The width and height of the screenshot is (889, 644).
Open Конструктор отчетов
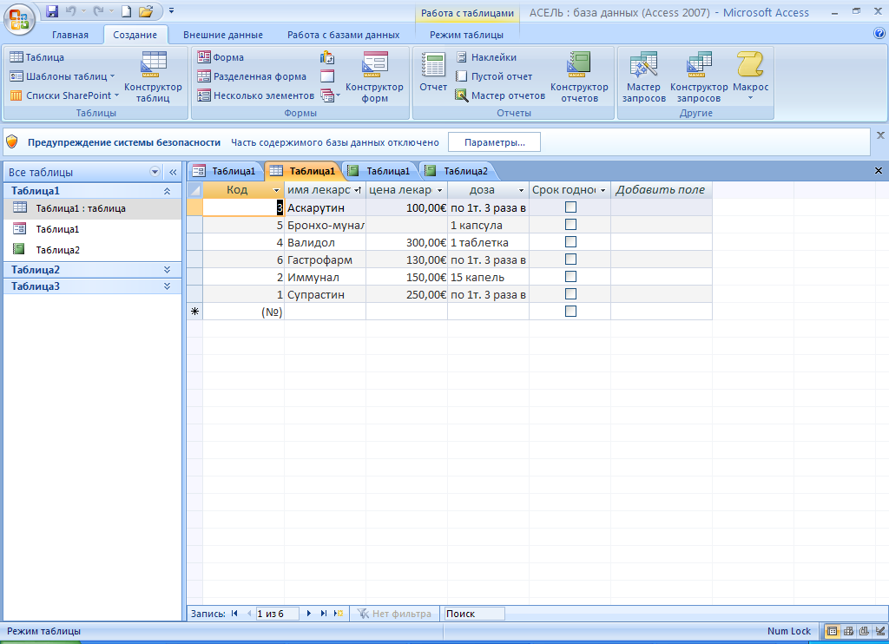[x=579, y=77]
